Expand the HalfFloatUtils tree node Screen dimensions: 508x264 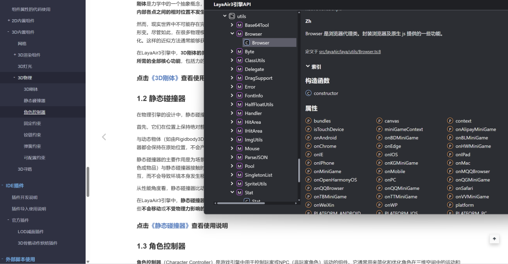pos(232,105)
